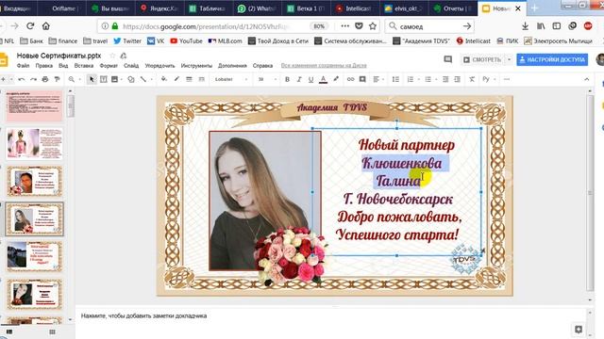This screenshot has height=339, width=604.
Task: Increase the text indent
Action: click(457, 79)
